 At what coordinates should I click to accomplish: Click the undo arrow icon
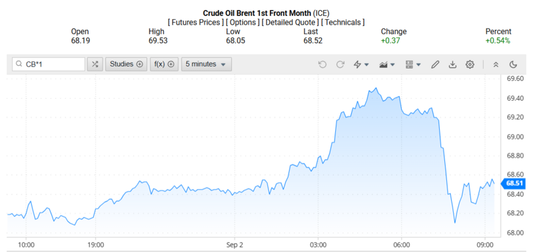pos(322,64)
